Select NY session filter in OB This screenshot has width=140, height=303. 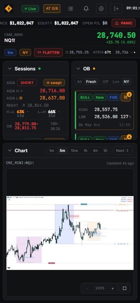coord(126,81)
